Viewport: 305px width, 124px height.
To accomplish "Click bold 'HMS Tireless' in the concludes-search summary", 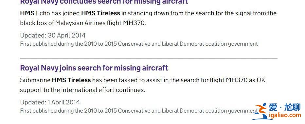I will (100, 13).
